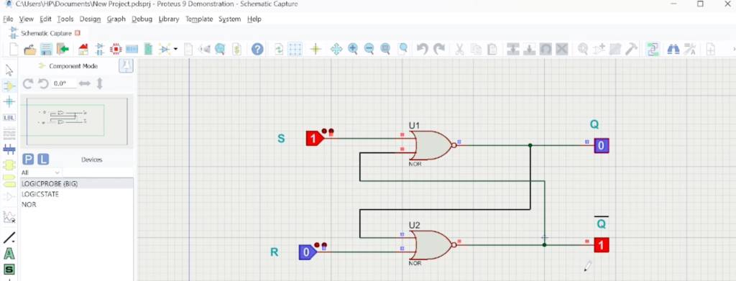
Task: Open the Library menu
Action: click(168, 19)
